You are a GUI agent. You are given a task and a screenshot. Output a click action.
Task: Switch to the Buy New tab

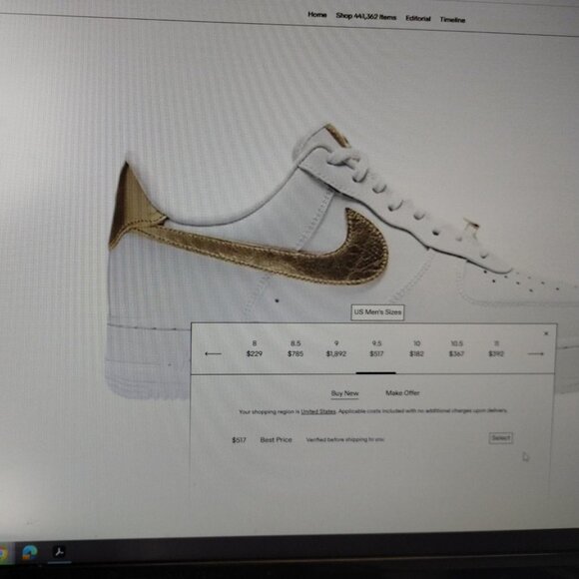click(344, 393)
